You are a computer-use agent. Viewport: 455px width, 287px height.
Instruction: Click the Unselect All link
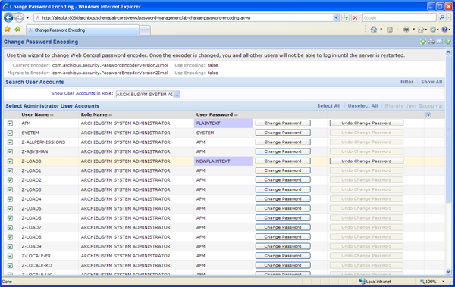tap(362, 106)
